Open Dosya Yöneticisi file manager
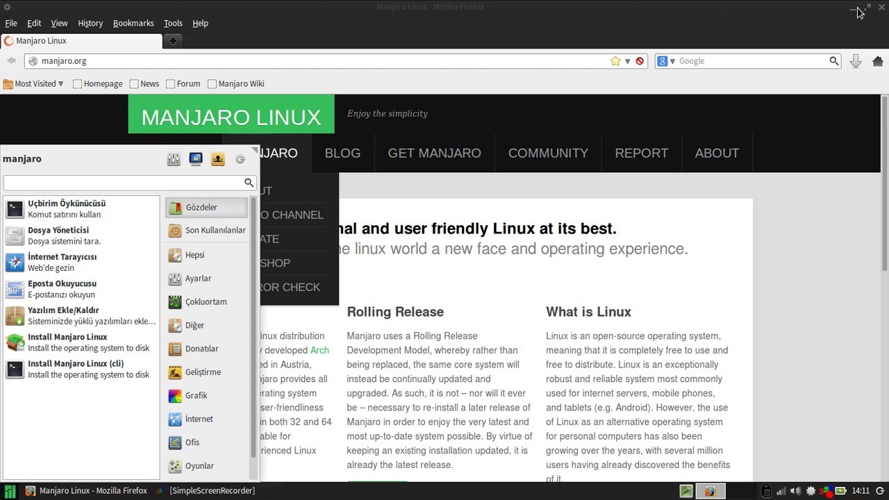889x500 pixels. 81,235
